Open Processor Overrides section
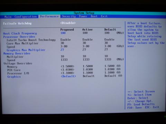This screenshot has height=124, width=166. tap(19, 37)
